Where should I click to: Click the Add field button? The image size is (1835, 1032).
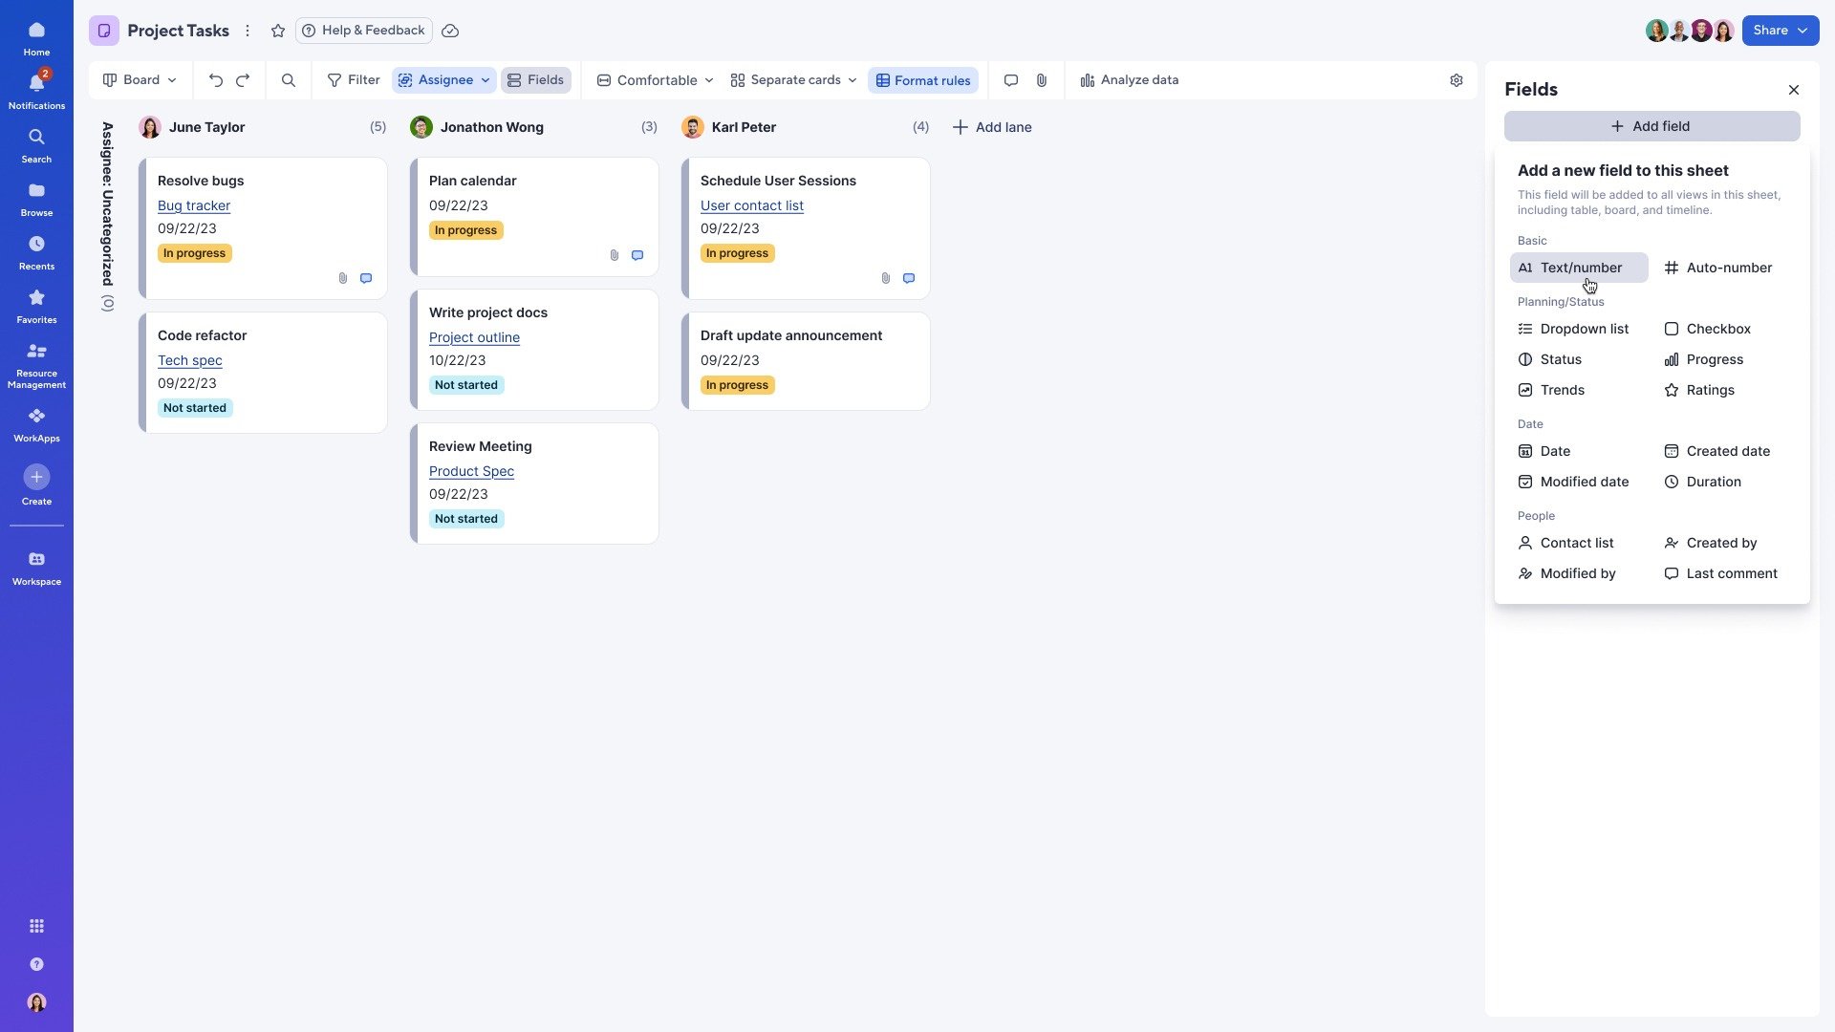(1651, 125)
